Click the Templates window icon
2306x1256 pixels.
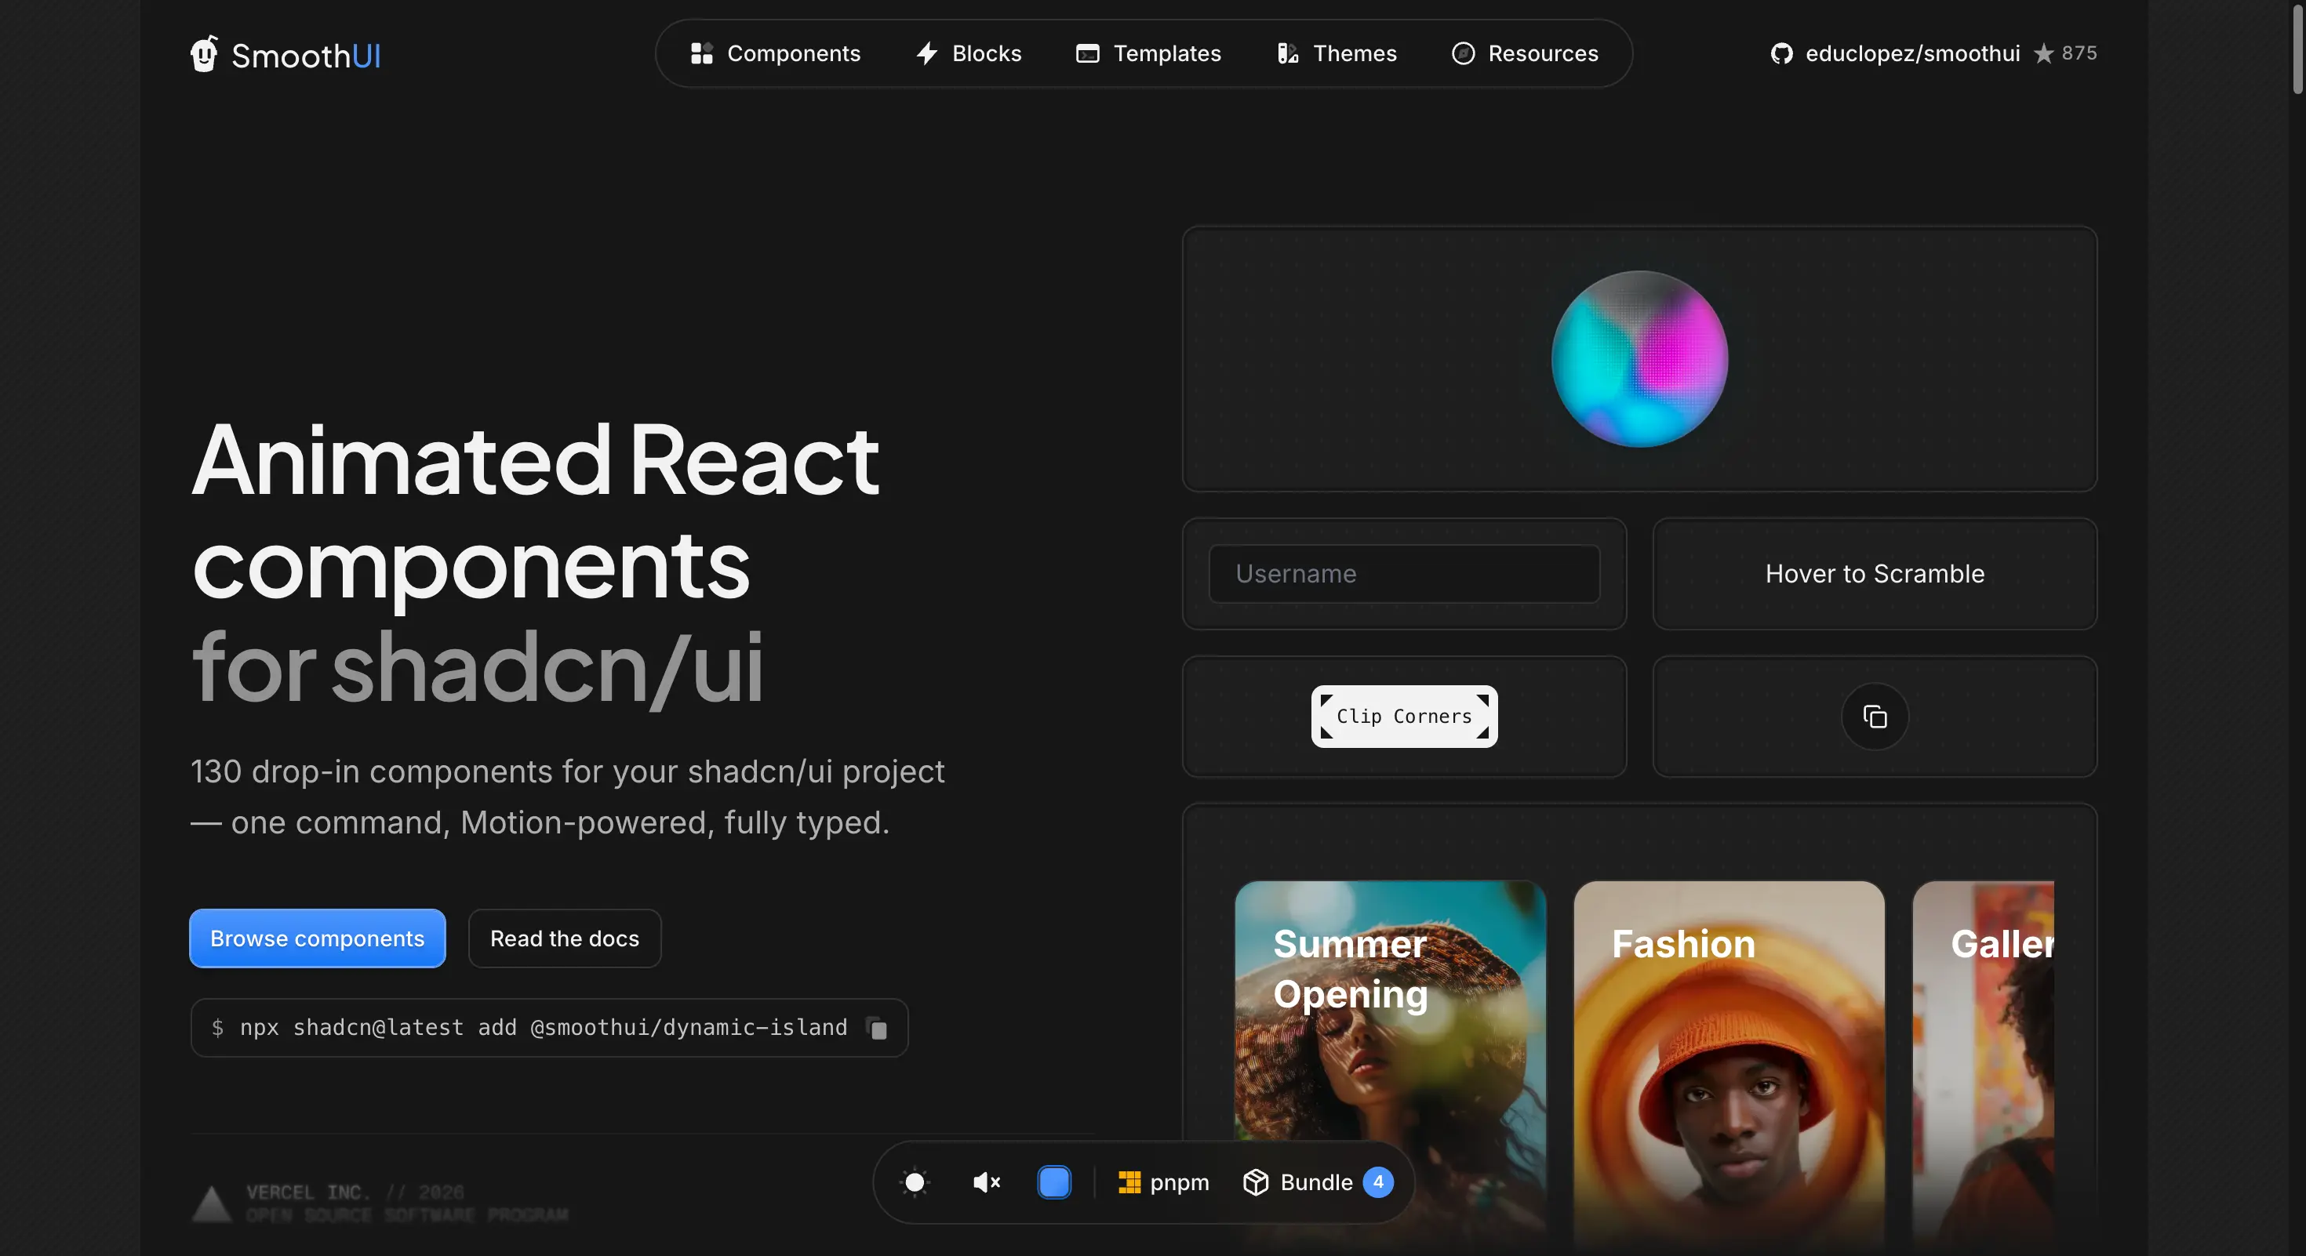click(1088, 53)
